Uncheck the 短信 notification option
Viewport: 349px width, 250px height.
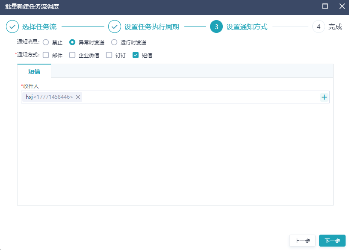pos(136,55)
